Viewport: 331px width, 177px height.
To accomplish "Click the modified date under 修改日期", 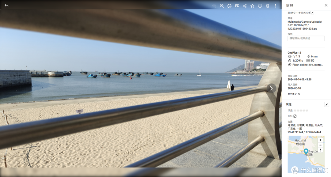I will [x=299, y=80].
